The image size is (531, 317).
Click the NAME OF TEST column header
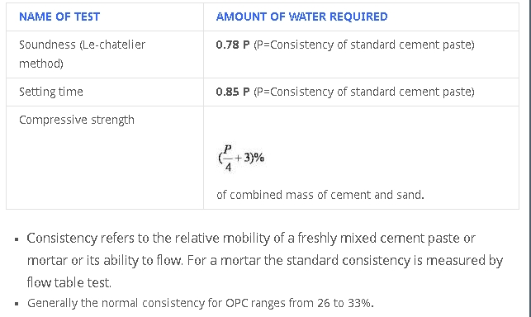(x=59, y=17)
